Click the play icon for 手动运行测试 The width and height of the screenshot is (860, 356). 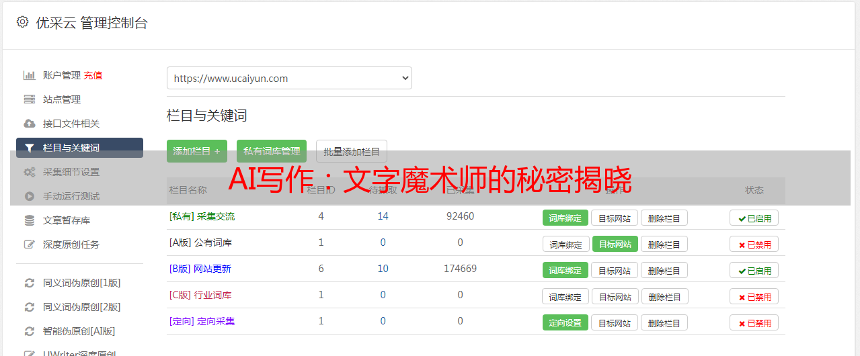click(29, 196)
